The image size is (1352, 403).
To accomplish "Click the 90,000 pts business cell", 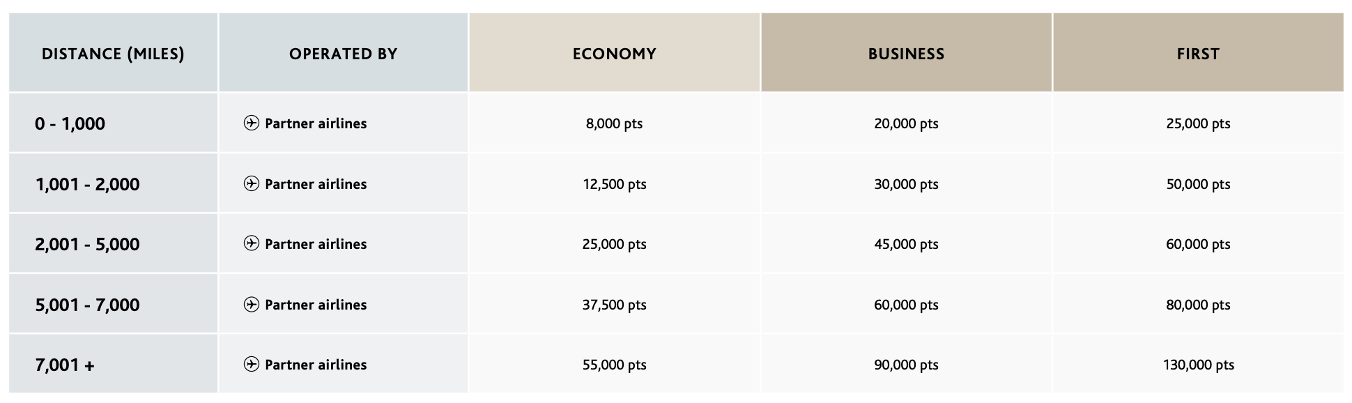I will 906,365.
